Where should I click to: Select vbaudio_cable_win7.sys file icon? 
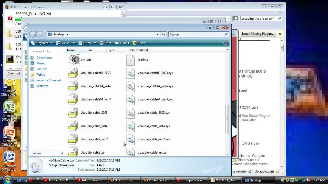coord(130,140)
